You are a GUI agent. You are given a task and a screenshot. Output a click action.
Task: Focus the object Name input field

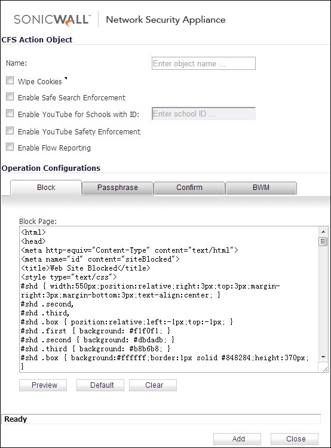pos(204,63)
